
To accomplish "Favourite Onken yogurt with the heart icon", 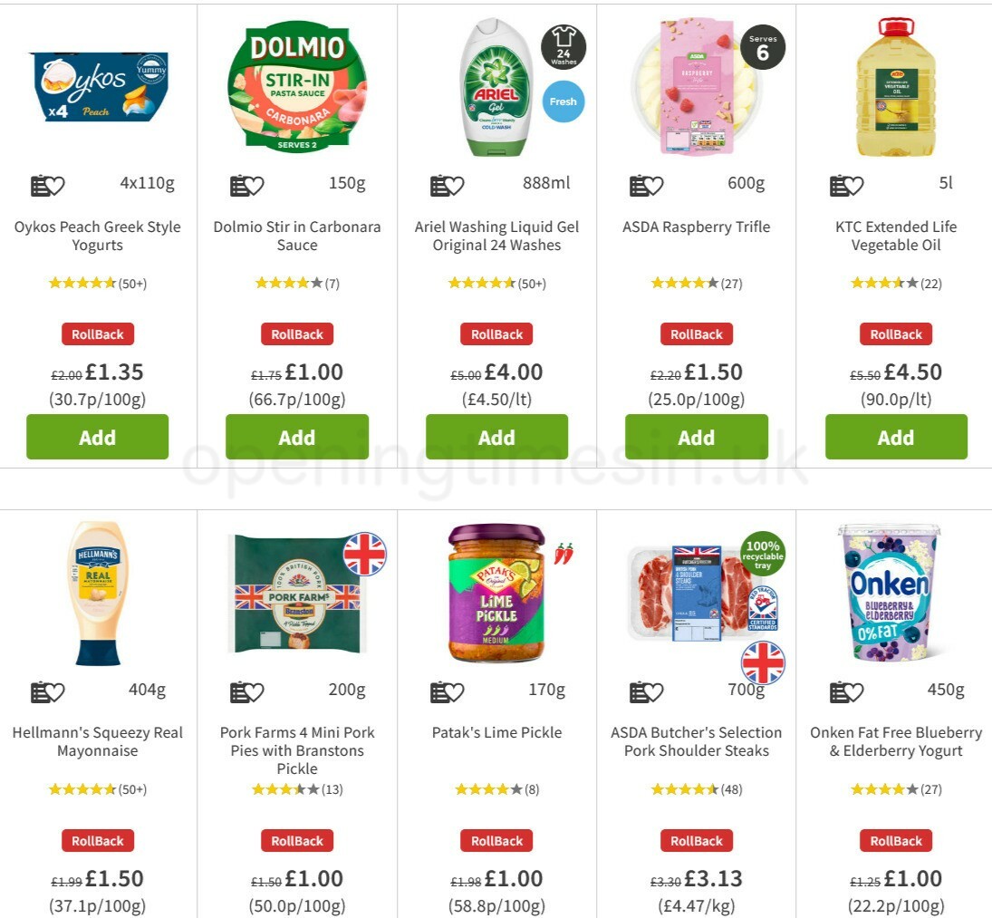I will coord(855,691).
